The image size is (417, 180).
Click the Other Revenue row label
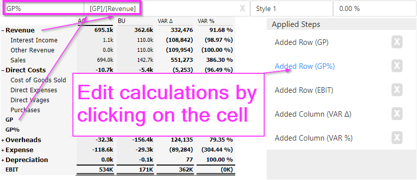tap(32, 50)
